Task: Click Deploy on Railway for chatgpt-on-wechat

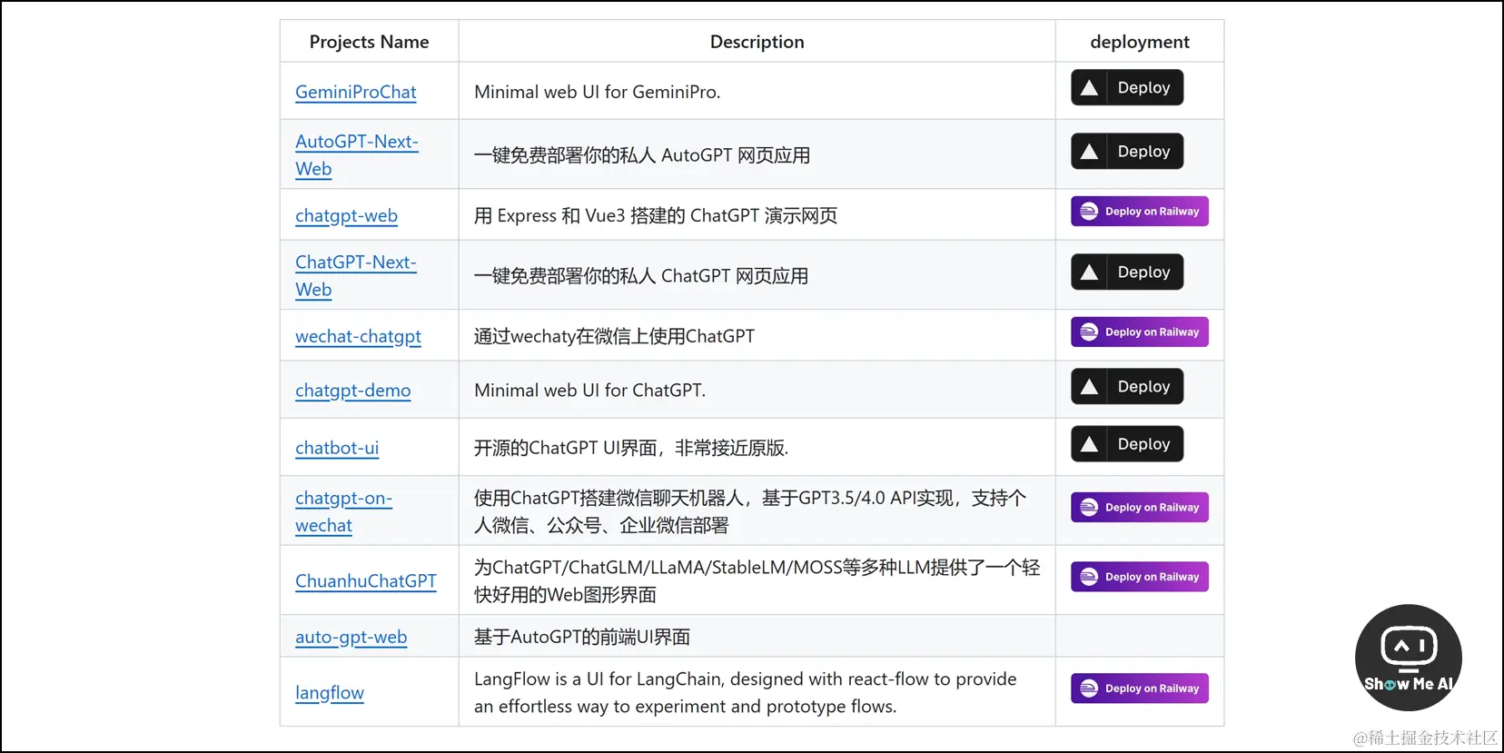Action: [1140, 507]
